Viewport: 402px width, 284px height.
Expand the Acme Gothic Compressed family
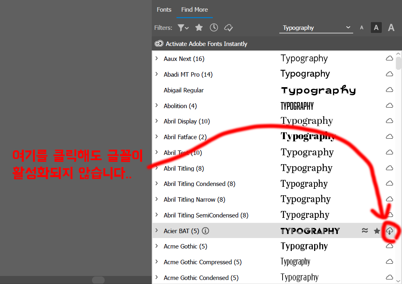click(x=157, y=262)
